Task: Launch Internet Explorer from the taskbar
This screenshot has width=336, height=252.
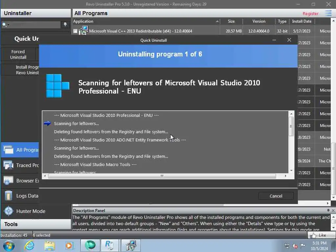Action: [x=29, y=245]
